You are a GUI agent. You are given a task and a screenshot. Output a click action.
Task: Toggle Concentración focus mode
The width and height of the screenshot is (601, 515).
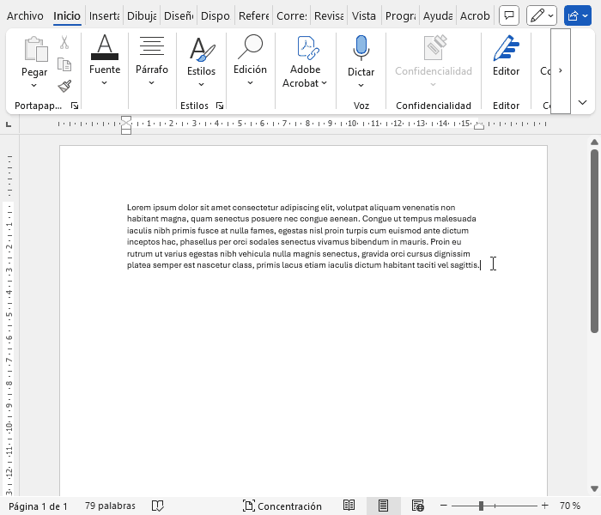click(282, 506)
